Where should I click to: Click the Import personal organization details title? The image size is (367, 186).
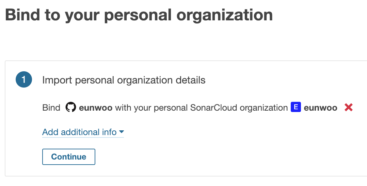[x=124, y=80]
